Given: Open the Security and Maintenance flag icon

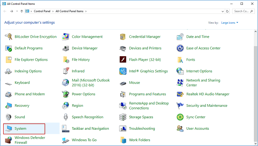Looking at the screenshot, I should (x=180, y=106).
